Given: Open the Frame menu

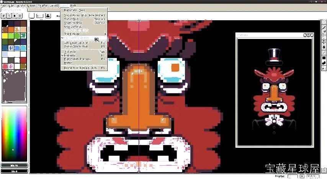Looking at the screenshot, I should (x=43, y=6).
